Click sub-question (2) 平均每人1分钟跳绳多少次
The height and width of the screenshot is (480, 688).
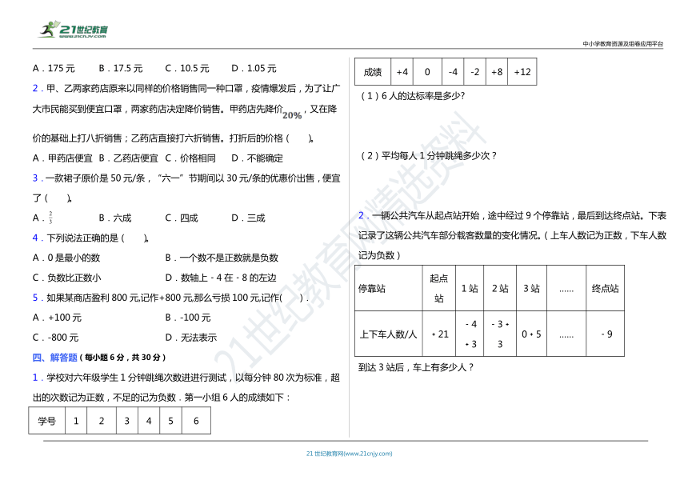428,156
